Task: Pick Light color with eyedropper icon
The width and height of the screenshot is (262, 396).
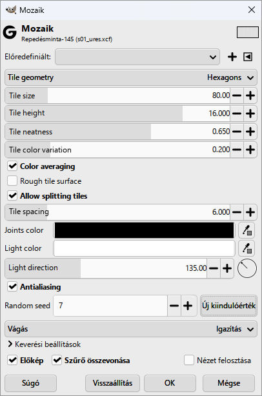Action: tap(247, 248)
